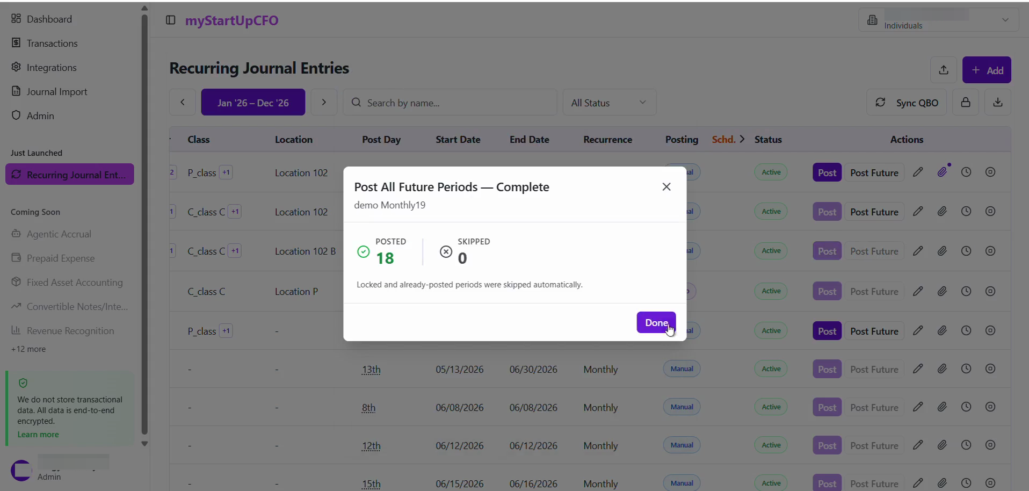Open the organization selector dropdown showing Individuals
1029x491 pixels.
(939, 20)
